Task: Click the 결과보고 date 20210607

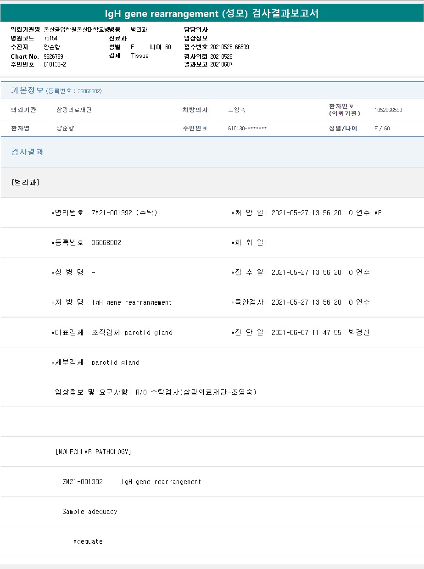Action: click(x=221, y=64)
